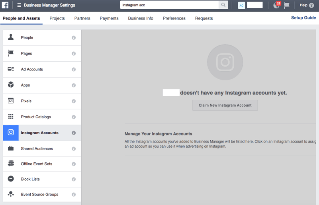Click the Ad Accounts icon in the sidebar
The image size is (319, 205).
tap(11, 69)
